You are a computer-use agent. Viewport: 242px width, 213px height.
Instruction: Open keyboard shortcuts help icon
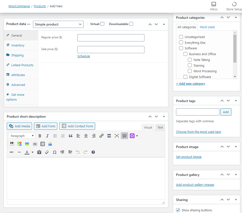pos(93,152)
